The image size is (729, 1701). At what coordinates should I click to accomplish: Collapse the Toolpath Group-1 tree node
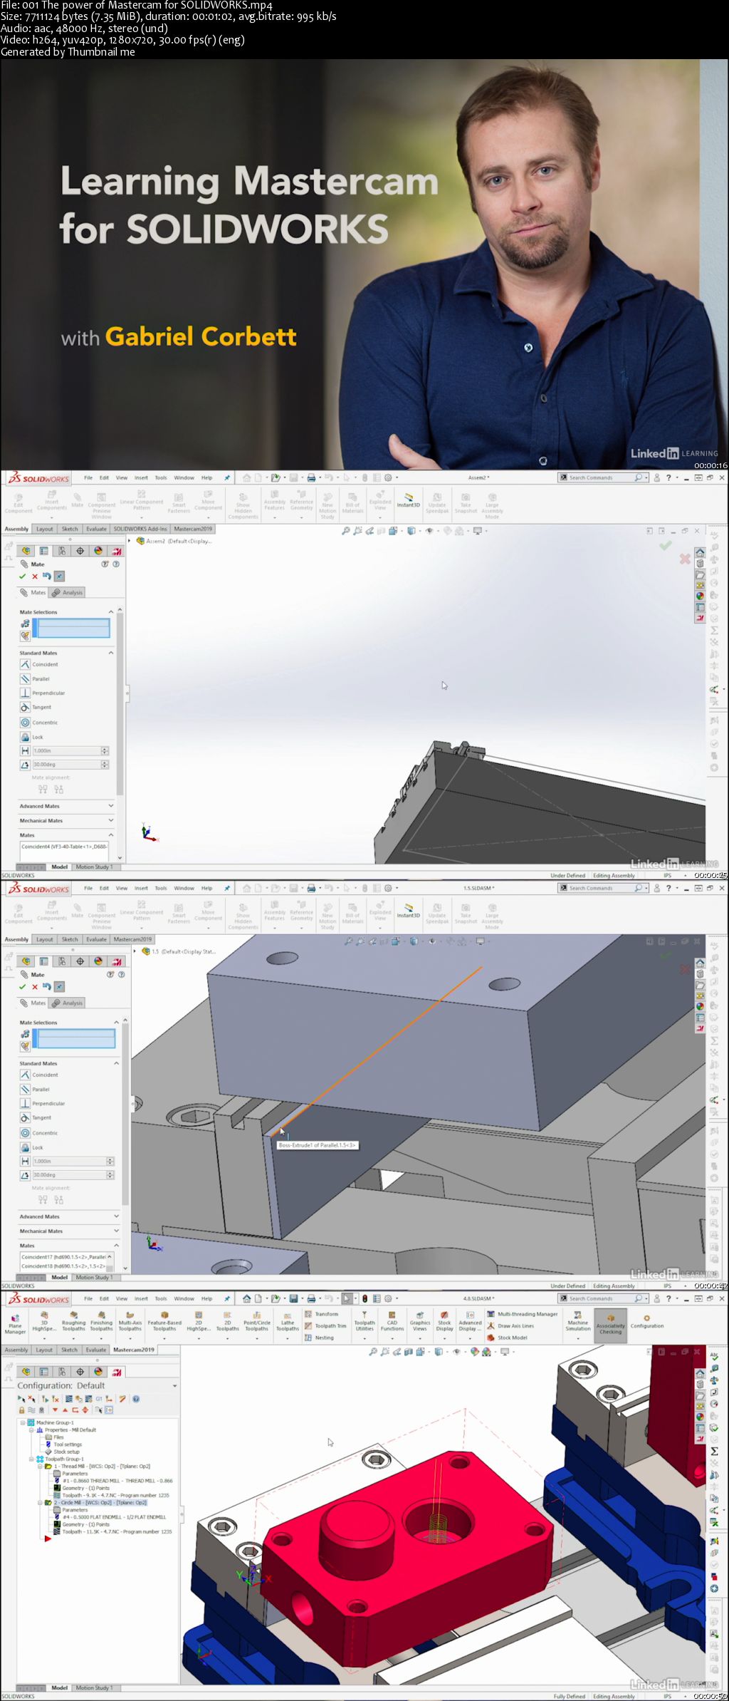tap(31, 1459)
